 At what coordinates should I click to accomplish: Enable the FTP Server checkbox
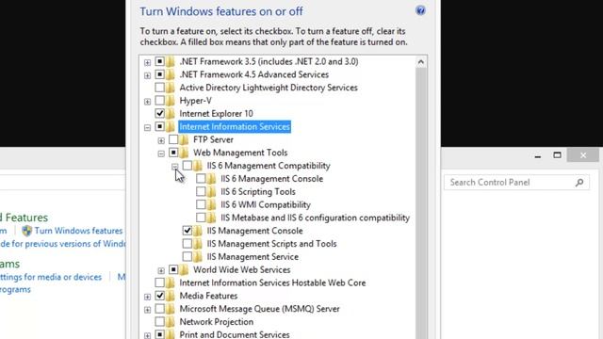173,139
